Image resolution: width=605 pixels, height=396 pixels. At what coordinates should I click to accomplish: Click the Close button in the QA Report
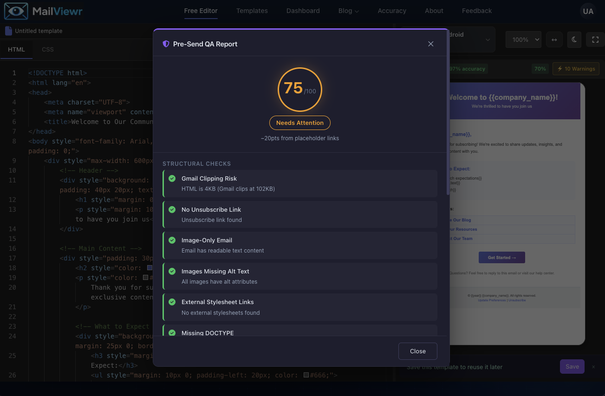(x=418, y=351)
